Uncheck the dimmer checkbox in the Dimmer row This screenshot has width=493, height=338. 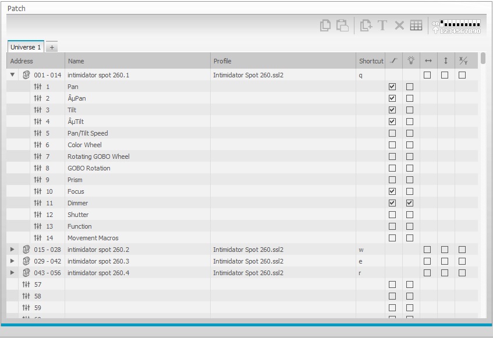click(410, 203)
